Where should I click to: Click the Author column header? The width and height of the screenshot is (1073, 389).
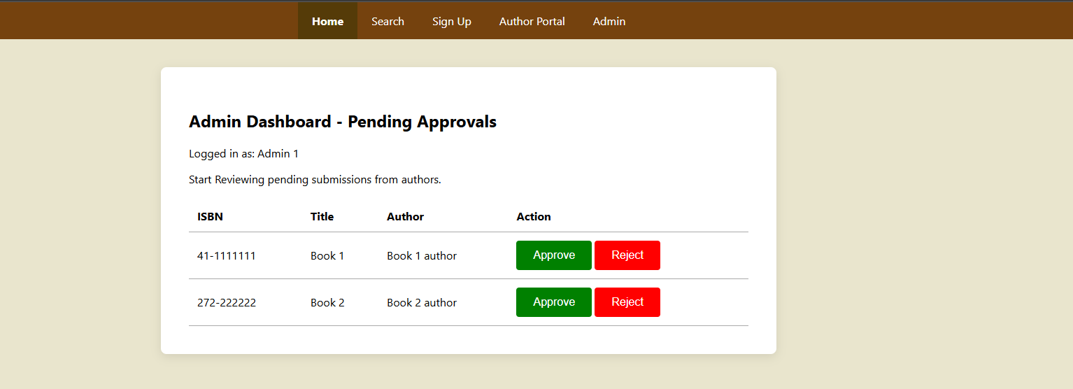[x=405, y=217]
